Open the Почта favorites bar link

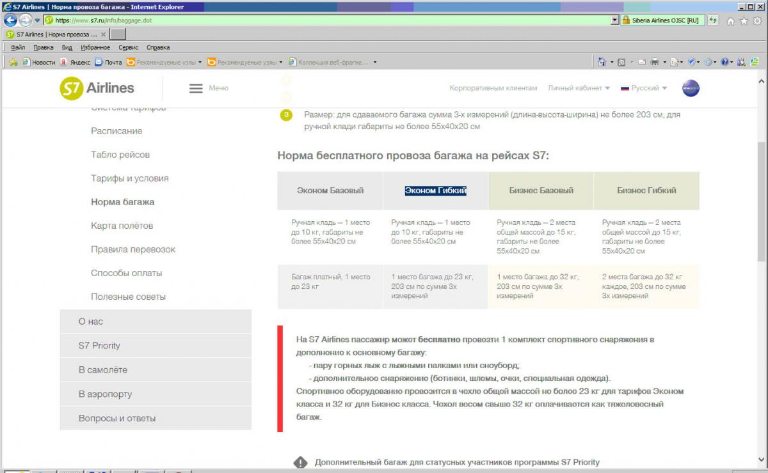coord(108,62)
